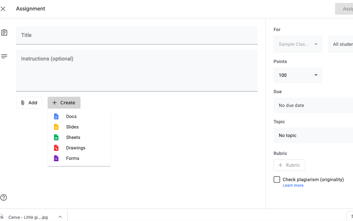Screen dimensions: 353x221
Task: Click the plus Rubric button
Action: pos(289,165)
